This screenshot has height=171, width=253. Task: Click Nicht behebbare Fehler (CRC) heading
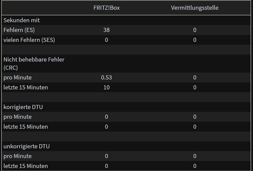click(34, 63)
